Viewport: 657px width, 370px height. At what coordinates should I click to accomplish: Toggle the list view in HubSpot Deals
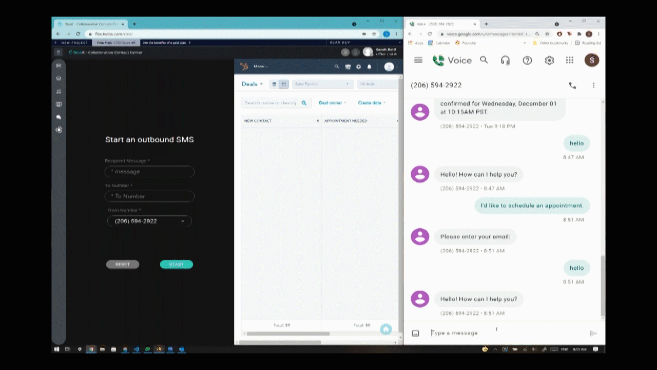tap(275, 84)
